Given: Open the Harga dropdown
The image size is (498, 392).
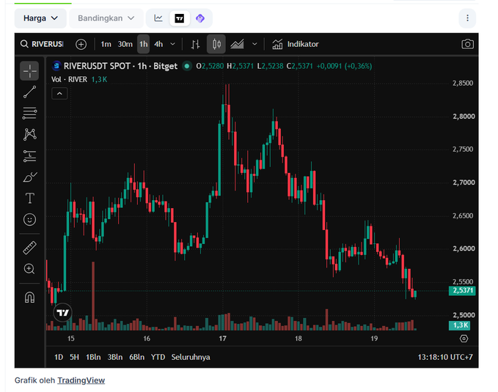Looking at the screenshot, I should pyautogui.click(x=40, y=18).
